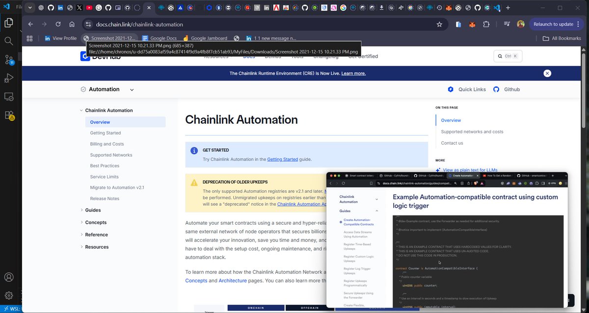This screenshot has height=313, width=589.
Task: Switch to the YouTube tab
Action: pyautogui.click(x=89, y=8)
